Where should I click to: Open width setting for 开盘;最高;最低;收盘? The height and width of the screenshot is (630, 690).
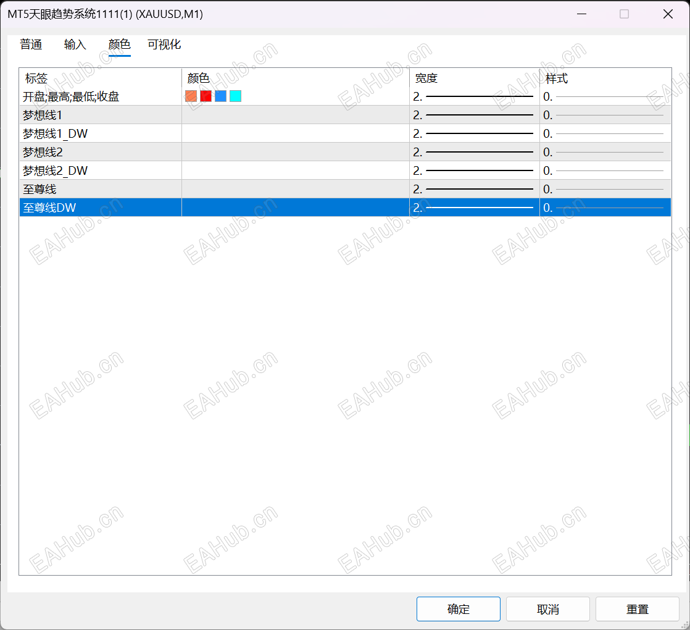pos(475,96)
